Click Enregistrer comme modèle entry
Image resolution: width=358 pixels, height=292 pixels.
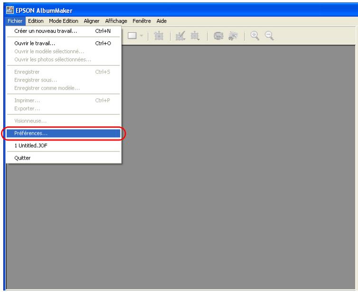[x=64, y=88]
